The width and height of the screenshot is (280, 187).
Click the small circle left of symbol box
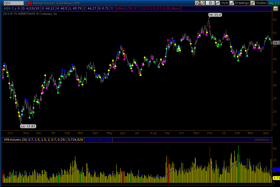[x=2, y=3]
